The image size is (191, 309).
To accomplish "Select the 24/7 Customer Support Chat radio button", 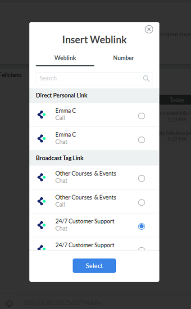I will [x=141, y=226].
